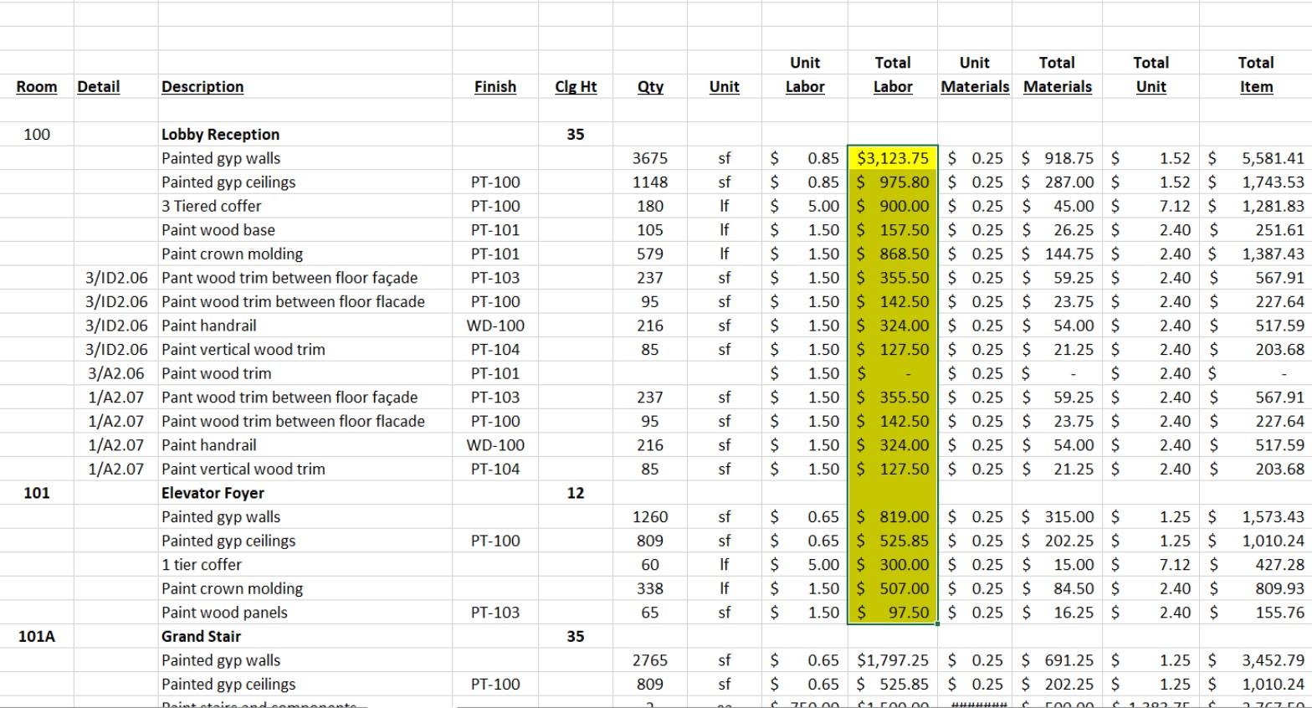
Task: Select the Description header cell
Action: click(x=202, y=87)
